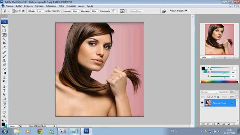Choose Intersect with selection mode

(23, 11)
